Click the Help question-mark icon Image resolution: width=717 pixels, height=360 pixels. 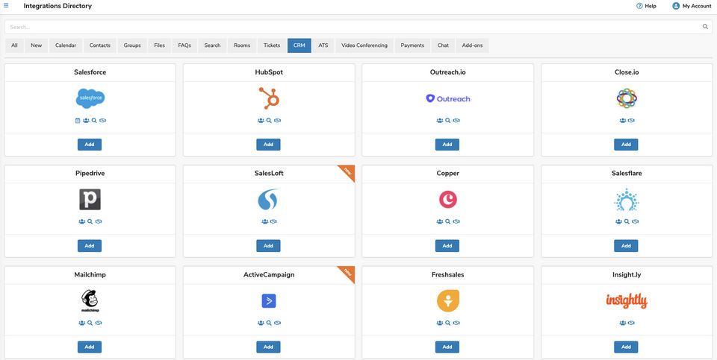[639, 6]
